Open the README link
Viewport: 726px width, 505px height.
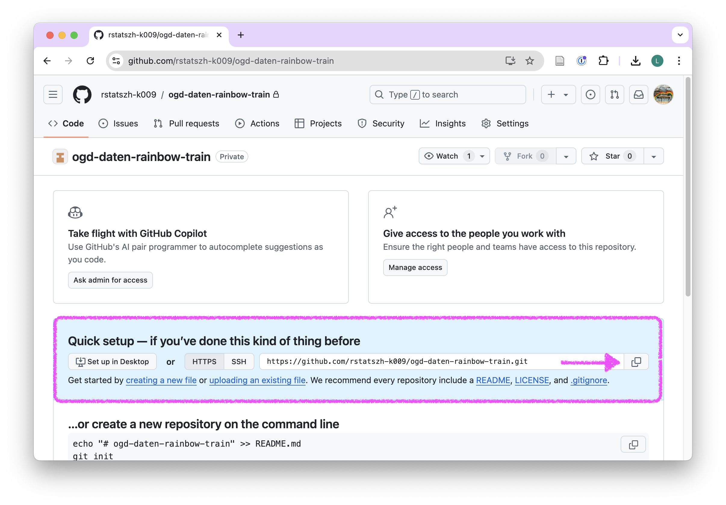click(x=493, y=380)
